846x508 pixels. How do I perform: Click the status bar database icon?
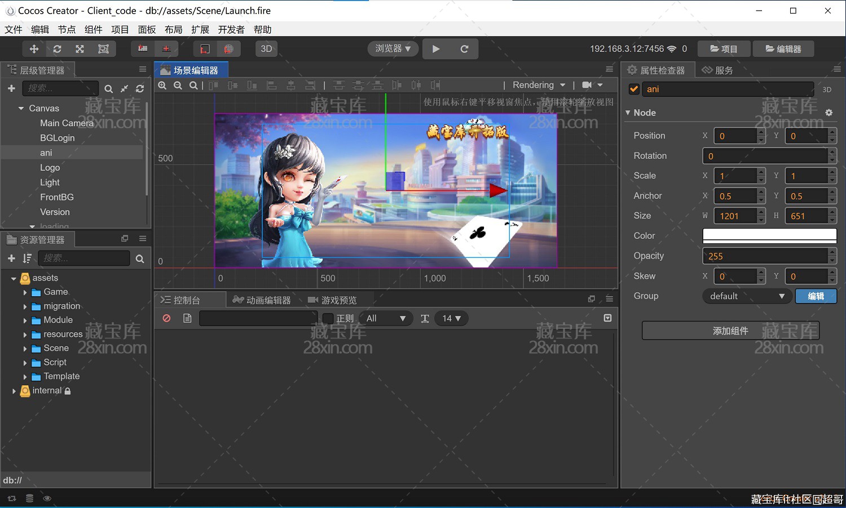coord(29,498)
